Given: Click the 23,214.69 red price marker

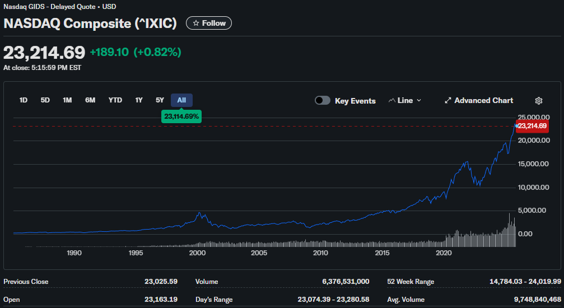Looking at the screenshot, I should click(532, 126).
